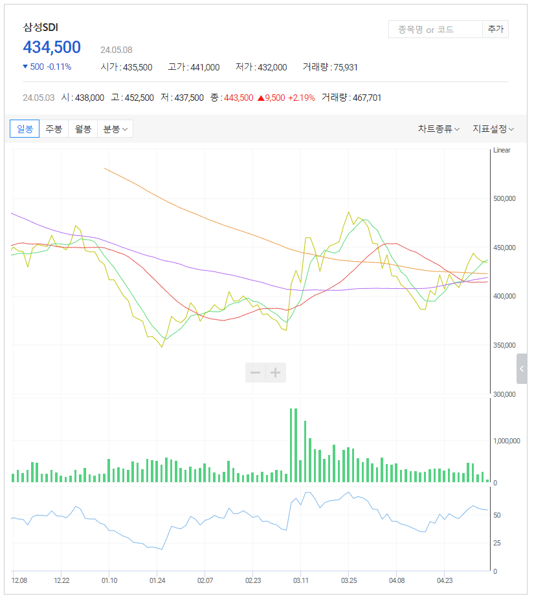Open the 지표설정 indicator settings dropdown
The width and height of the screenshot is (534, 603).
click(493, 129)
